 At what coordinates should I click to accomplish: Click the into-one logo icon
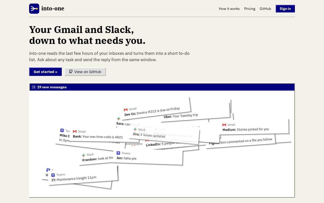click(x=34, y=9)
